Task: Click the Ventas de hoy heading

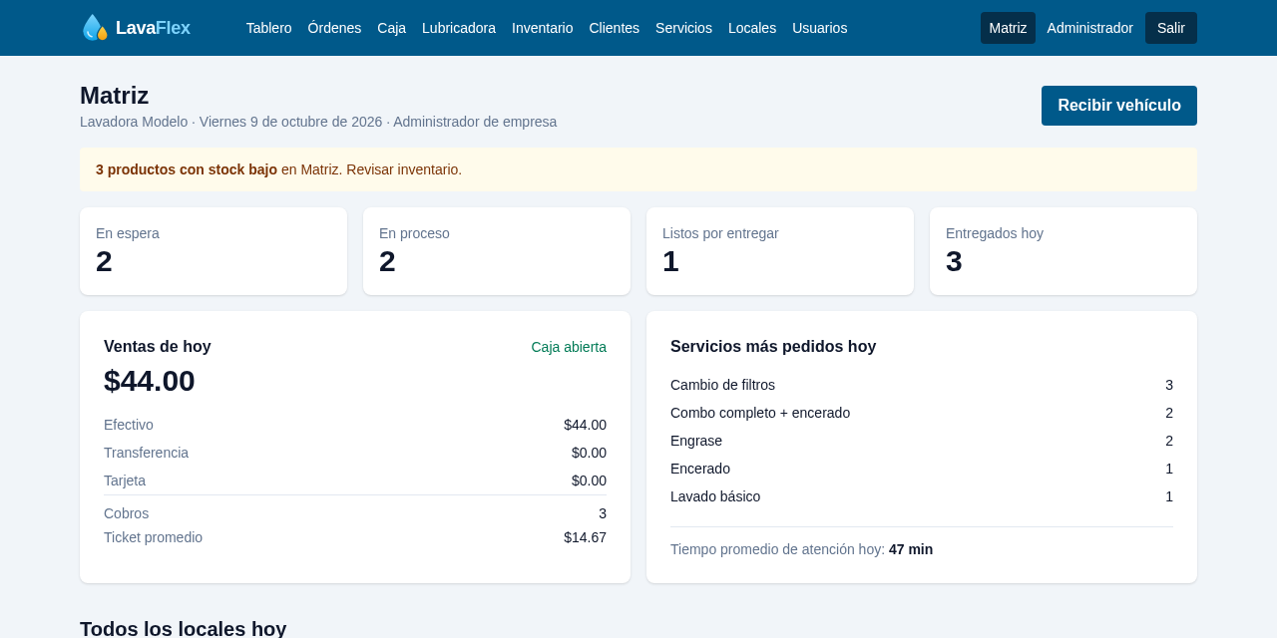Action: click(x=158, y=347)
